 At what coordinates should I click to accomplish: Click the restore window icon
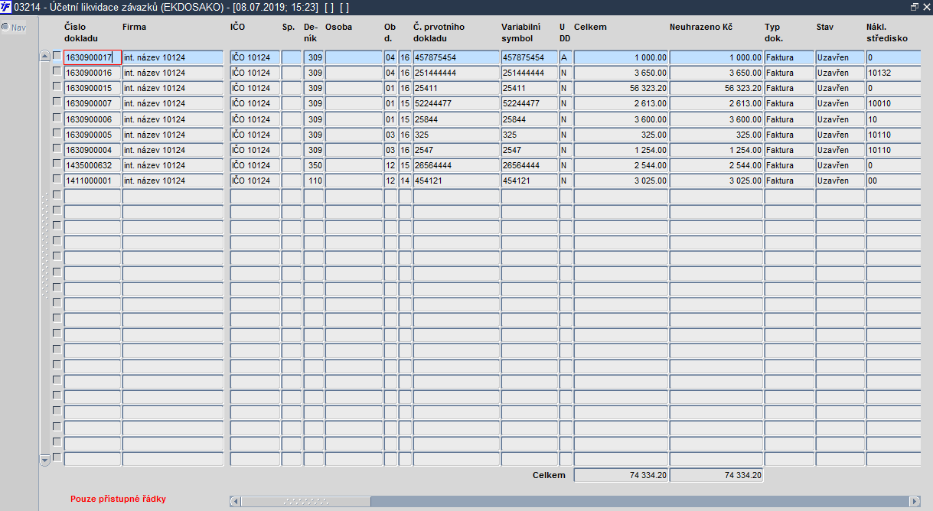click(x=914, y=7)
